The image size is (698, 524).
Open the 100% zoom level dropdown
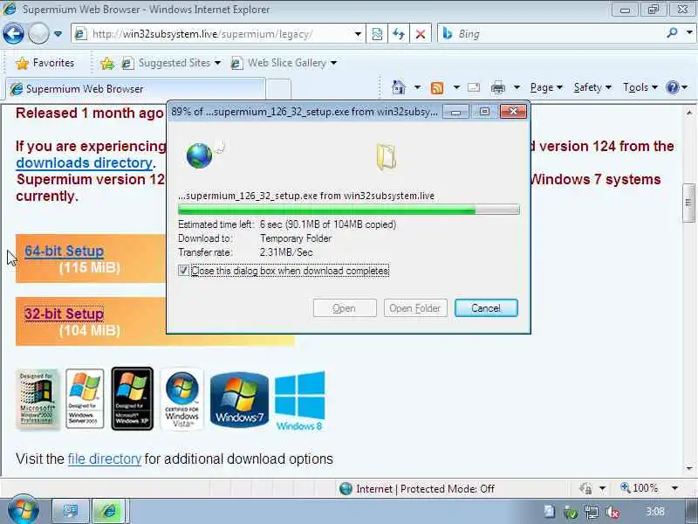tap(674, 488)
